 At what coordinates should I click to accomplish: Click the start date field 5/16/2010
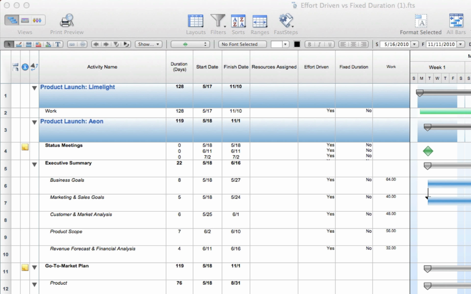click(x=396, y=45)
